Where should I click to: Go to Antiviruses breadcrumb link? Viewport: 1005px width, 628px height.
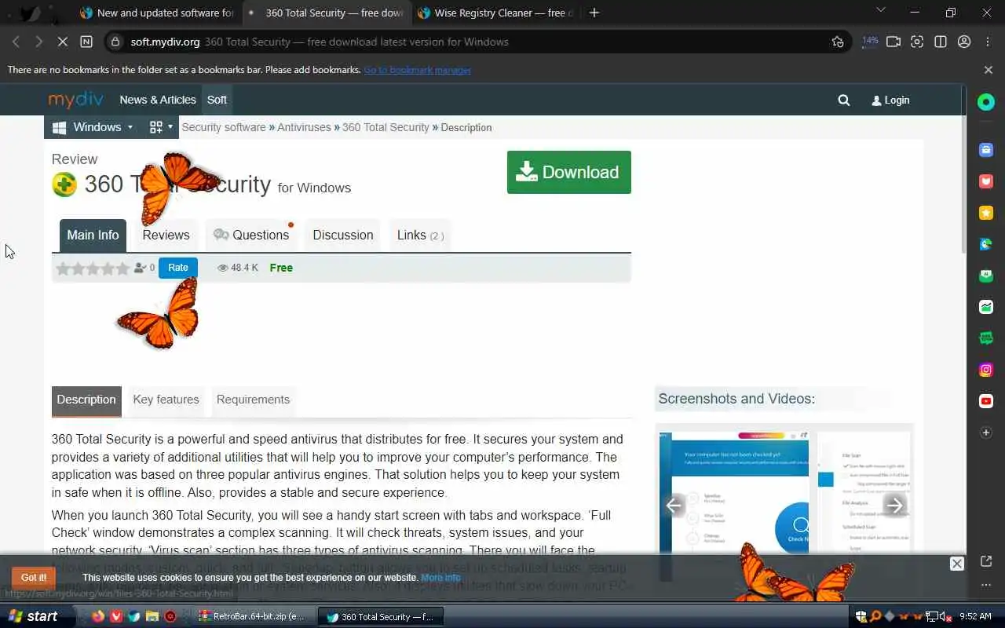coord(304,127)
